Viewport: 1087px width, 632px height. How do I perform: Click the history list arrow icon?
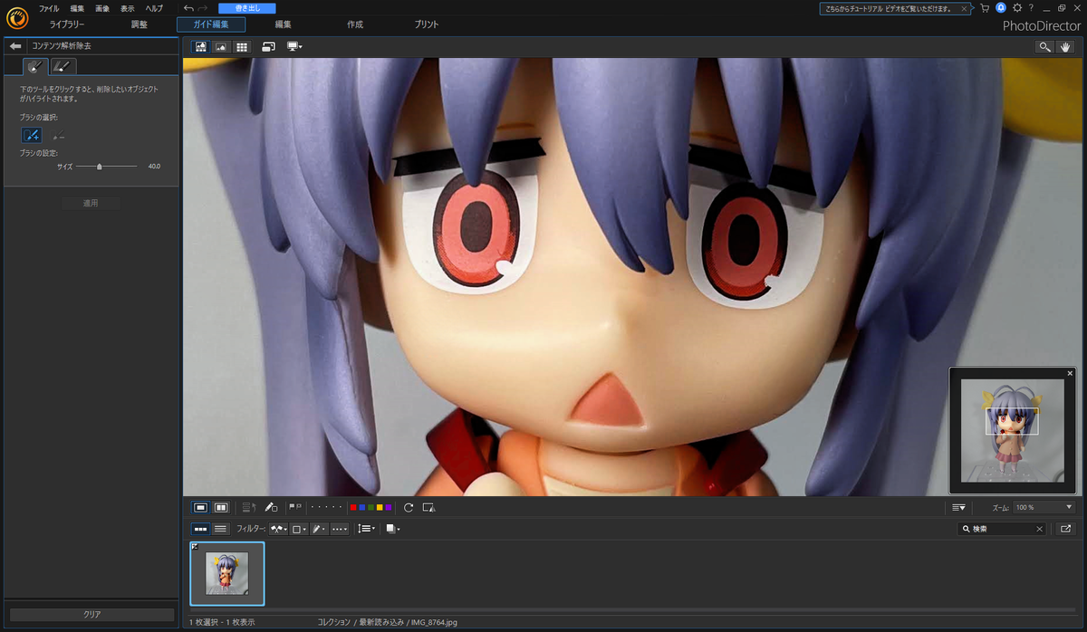point(250,507)
